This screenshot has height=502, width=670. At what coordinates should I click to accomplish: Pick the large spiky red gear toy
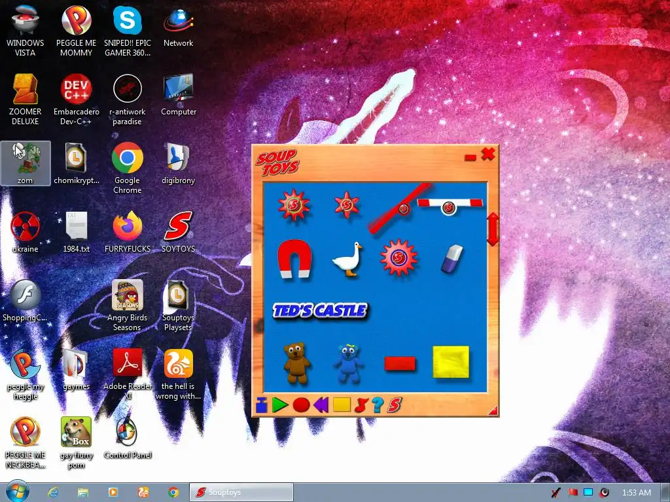(294, 205)
